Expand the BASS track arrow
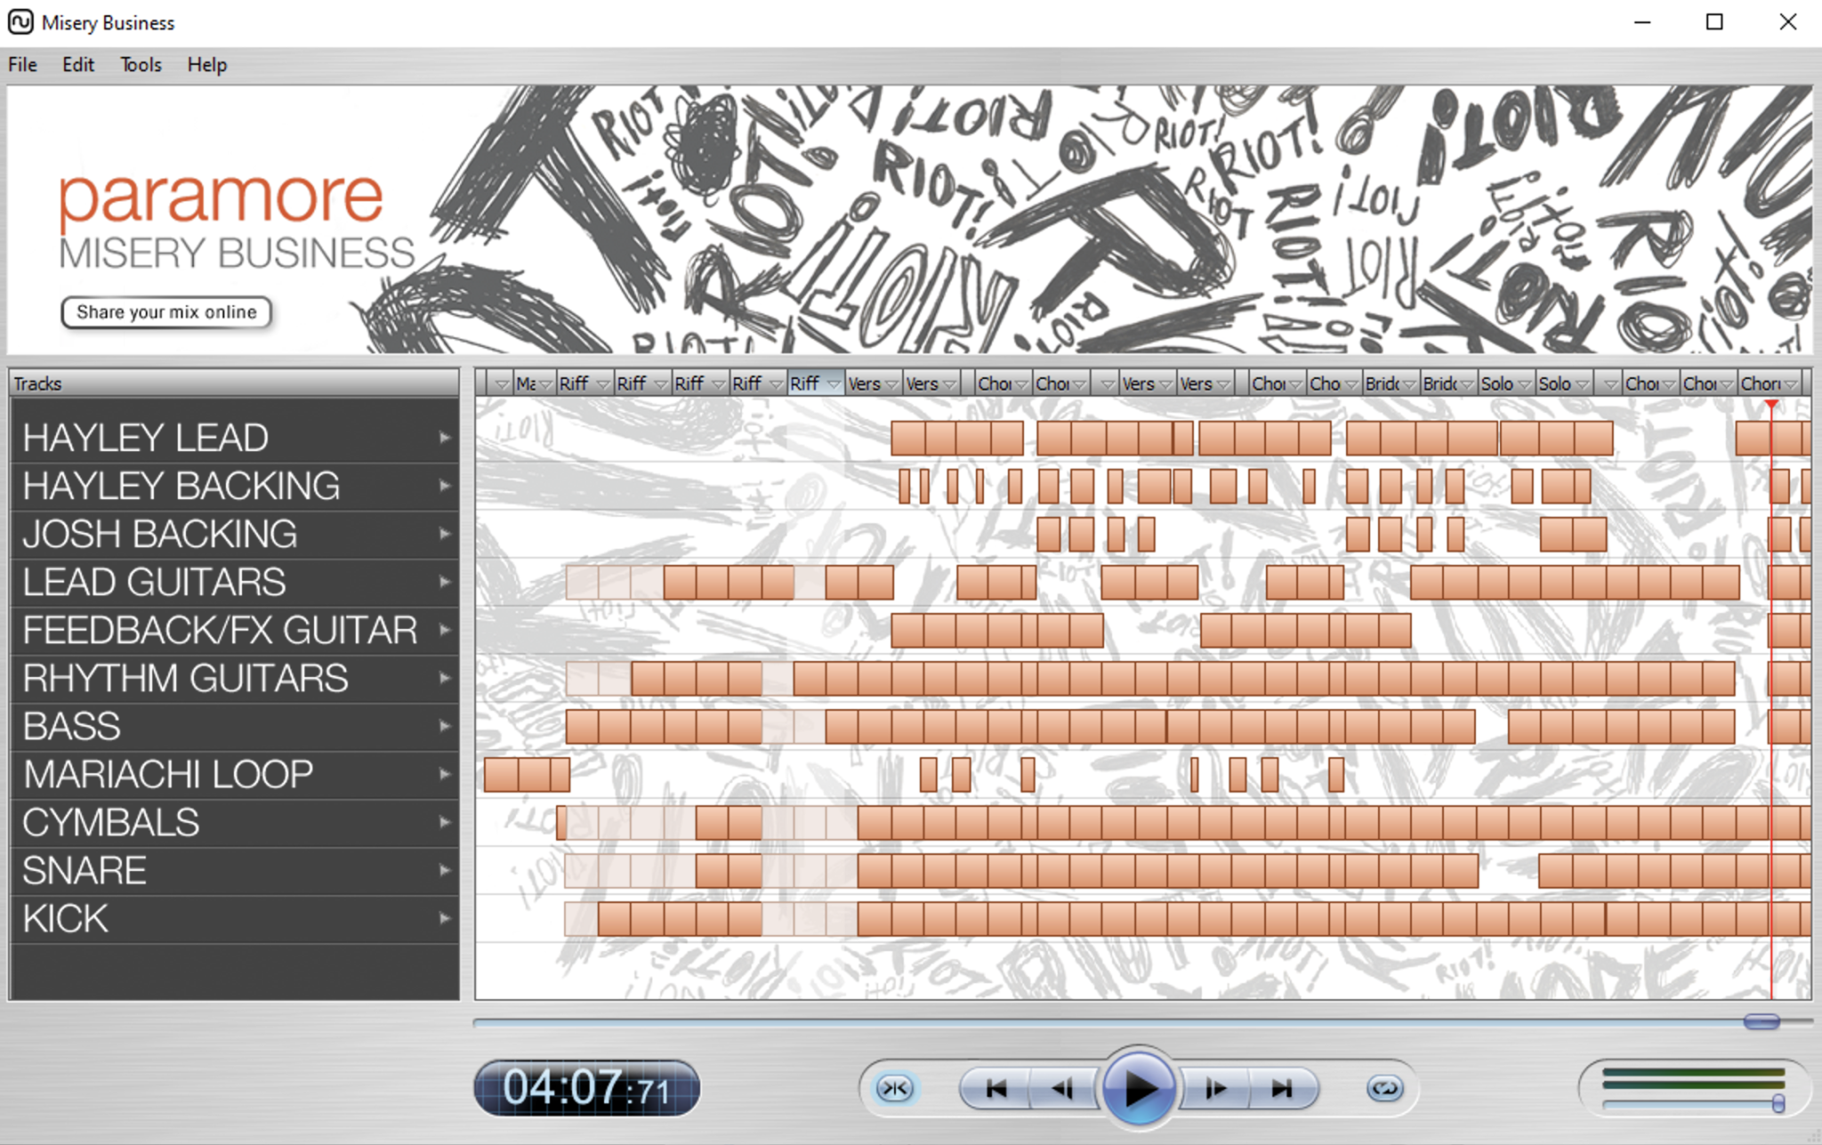The image size is (1822, 1145). [x=445, y=726]
